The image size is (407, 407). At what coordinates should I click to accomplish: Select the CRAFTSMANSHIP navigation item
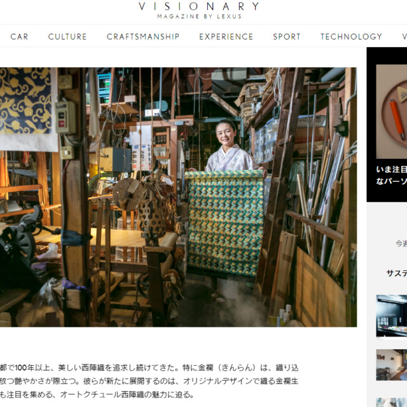pyautogui.click(x=143, y=37)
